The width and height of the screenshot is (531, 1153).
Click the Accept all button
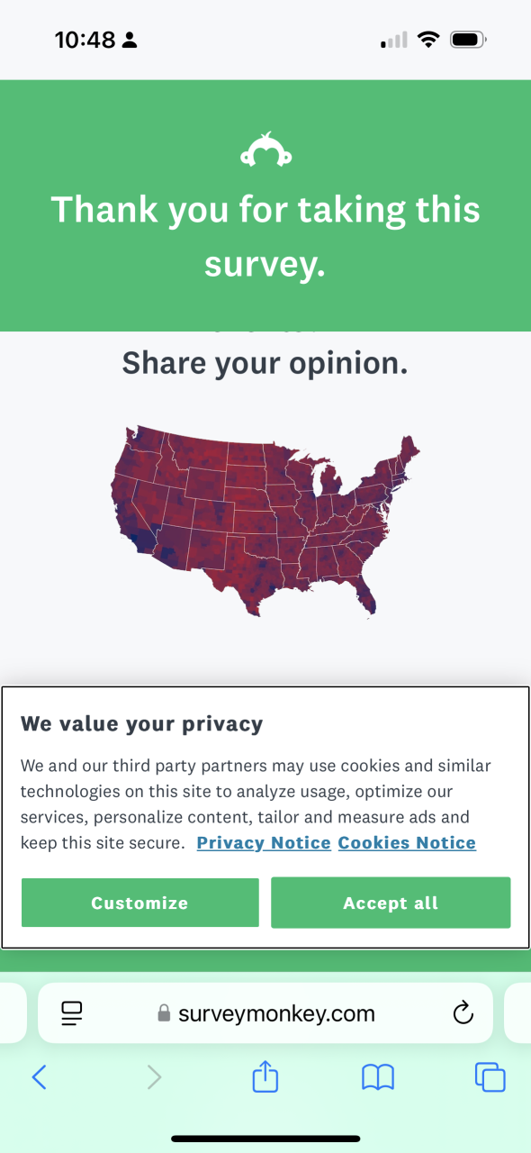tap(391, 903)
